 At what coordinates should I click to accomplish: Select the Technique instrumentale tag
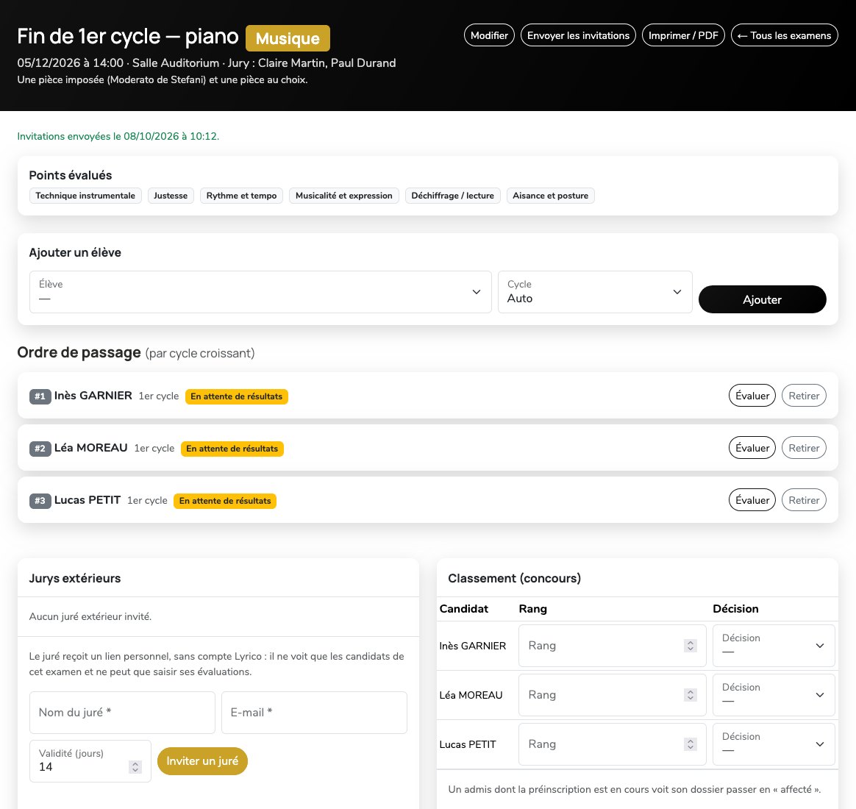coord(85,196)
